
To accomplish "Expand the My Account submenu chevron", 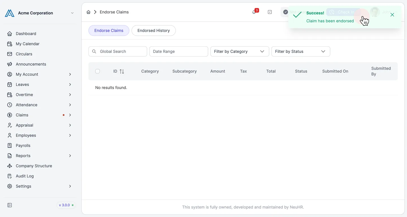I will [70, 74].
